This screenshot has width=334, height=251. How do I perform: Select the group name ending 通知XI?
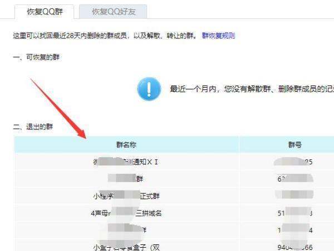pyautogui.click(x=126, y=162)
